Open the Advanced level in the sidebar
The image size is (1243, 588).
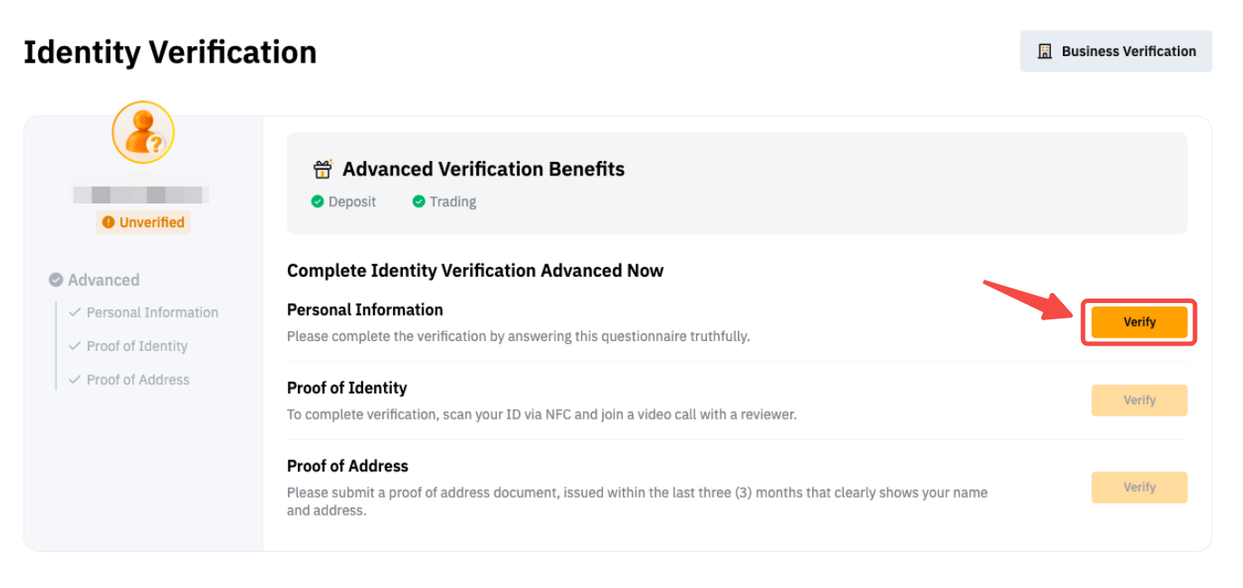click(x=103, y=280)
